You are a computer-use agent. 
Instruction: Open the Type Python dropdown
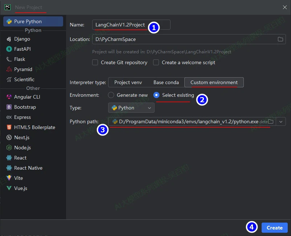[131, 108]
